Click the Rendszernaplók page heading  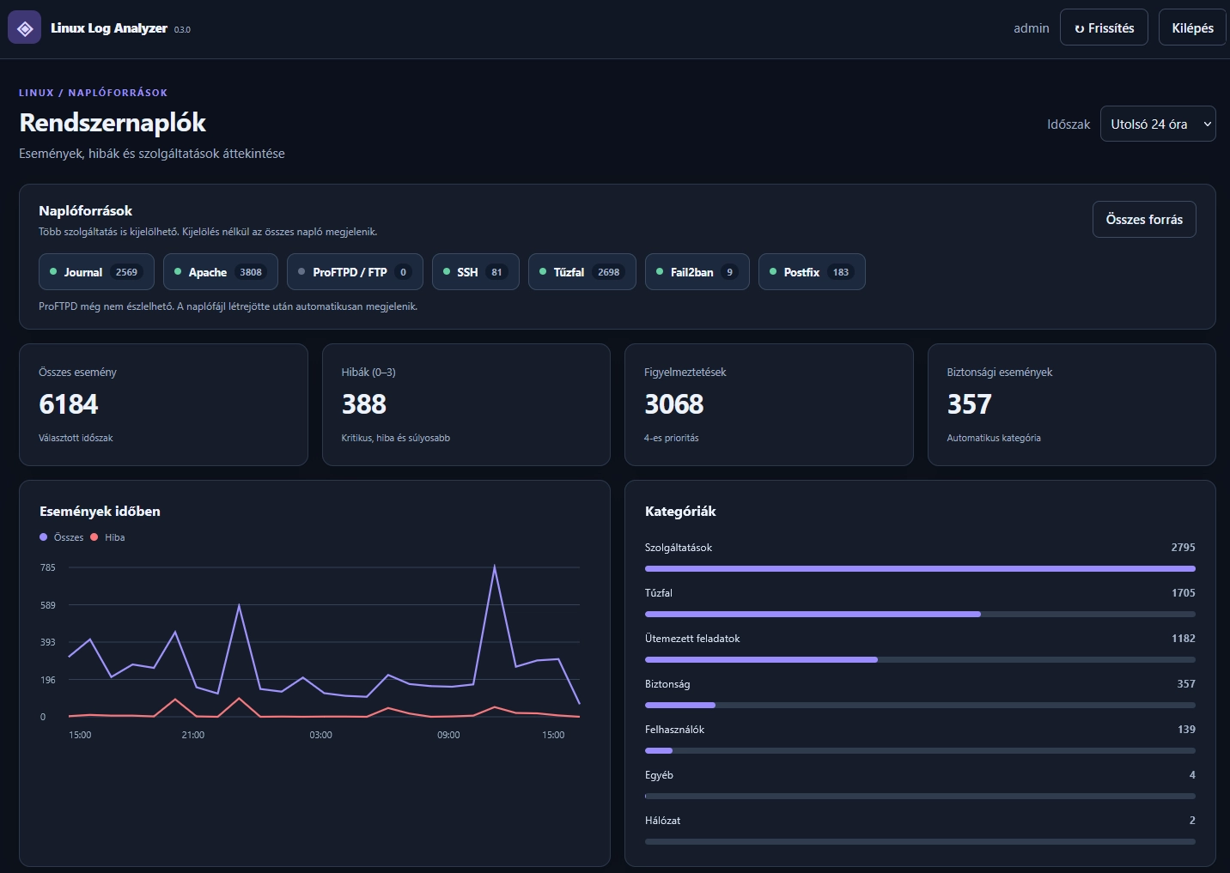click(x=113, y=123)
